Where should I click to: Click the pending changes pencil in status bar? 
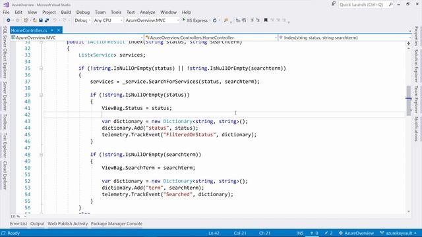[x=328, y=233]
